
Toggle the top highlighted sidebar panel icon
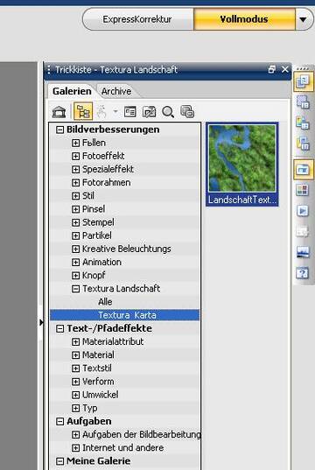[304, 81]
